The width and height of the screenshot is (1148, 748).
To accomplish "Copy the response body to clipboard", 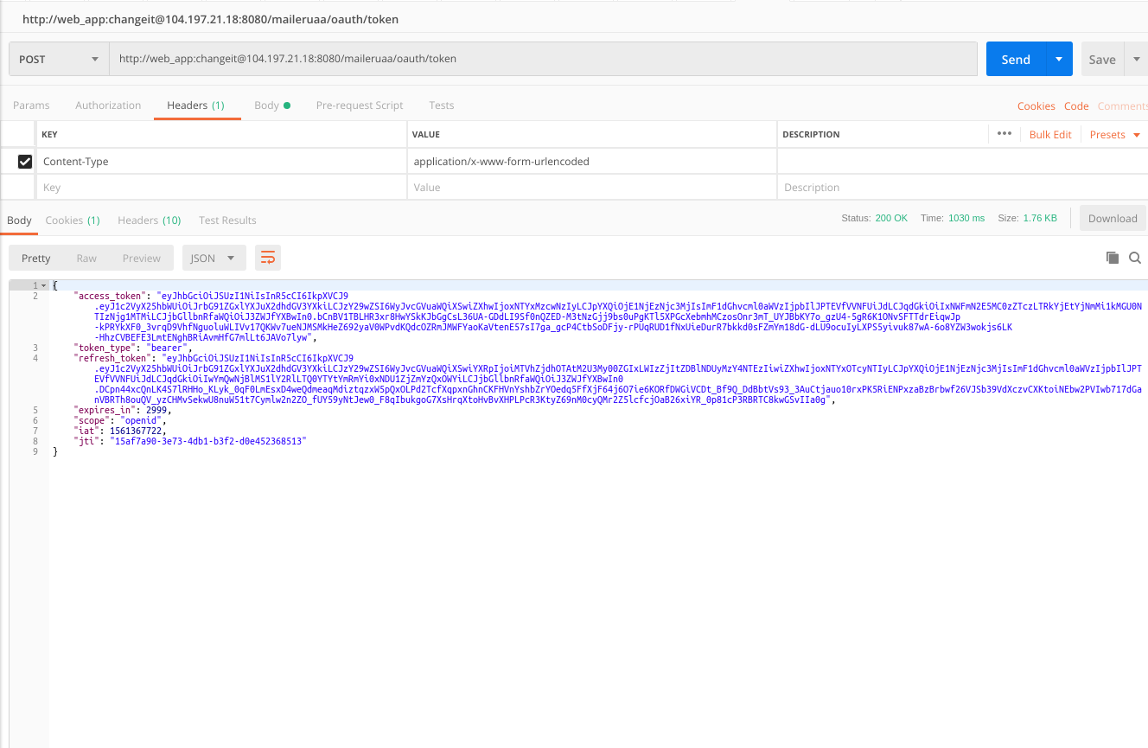I will point(1113,258).
